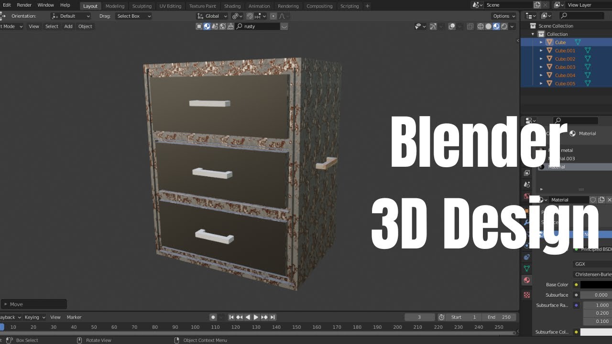Open the Modifiers wrench properties tab
The height and width of the screenshot is (344, 612).
click(527, 222)
